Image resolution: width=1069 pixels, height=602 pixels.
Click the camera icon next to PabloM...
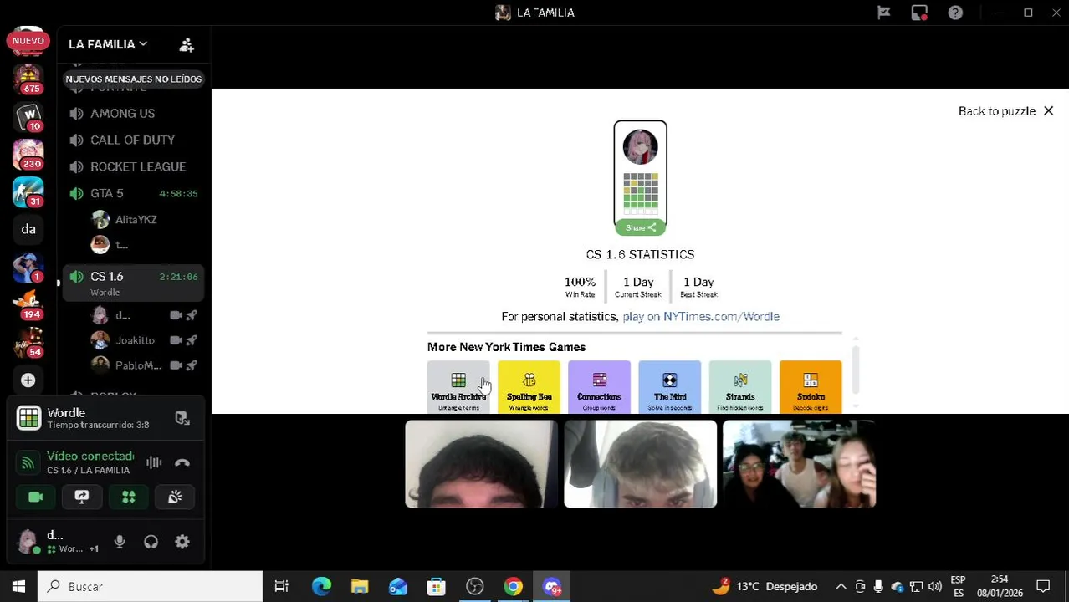(176, 365)
